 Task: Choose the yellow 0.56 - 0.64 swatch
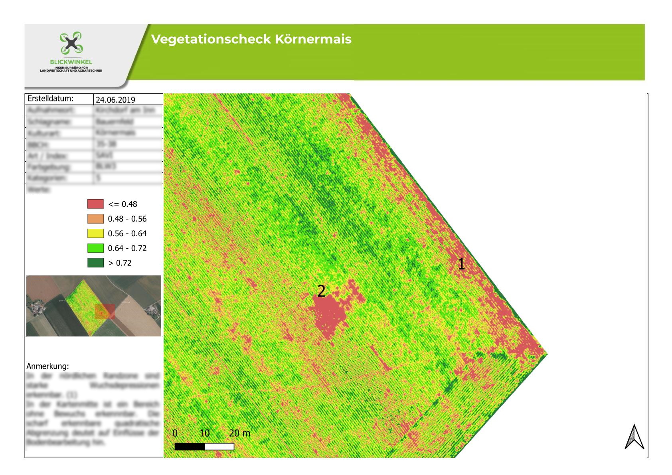[95, 234]
